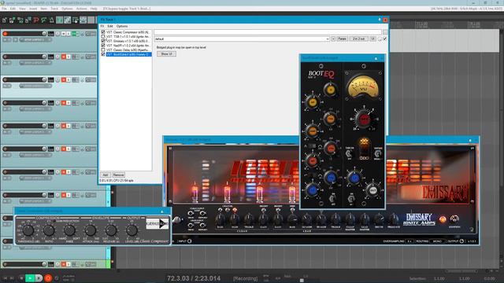Select the Classic Delay entry in FX list
This screenshot has width=504, height=283.
tap(128, 50)
